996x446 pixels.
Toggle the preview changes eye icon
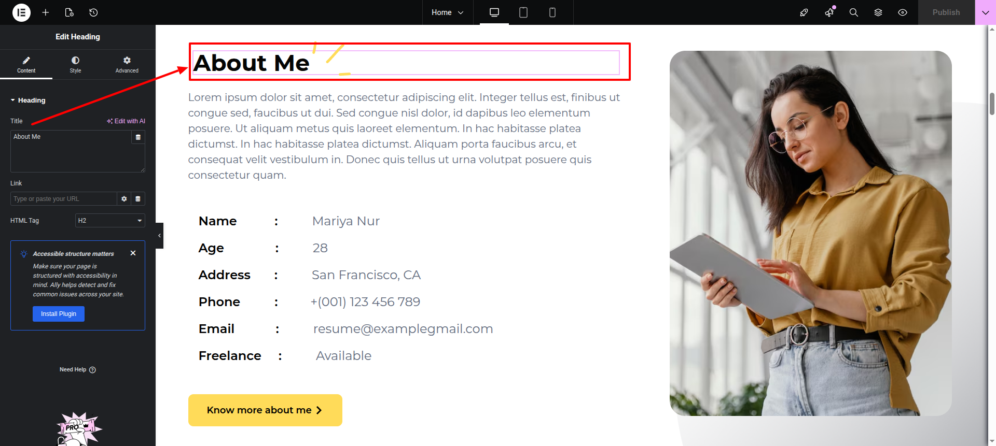903,12
